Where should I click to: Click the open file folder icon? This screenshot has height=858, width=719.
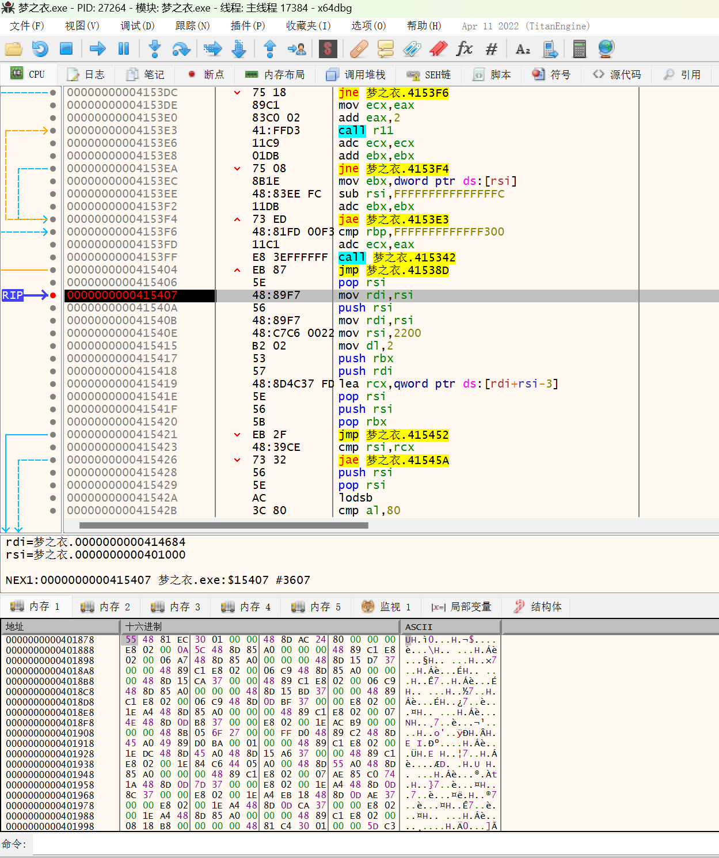click(x=13, y=49)
